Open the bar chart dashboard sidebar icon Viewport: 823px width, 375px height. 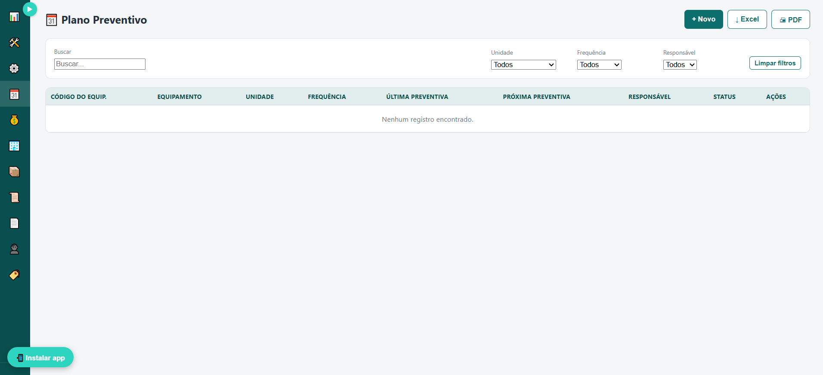tap(14, 17)
